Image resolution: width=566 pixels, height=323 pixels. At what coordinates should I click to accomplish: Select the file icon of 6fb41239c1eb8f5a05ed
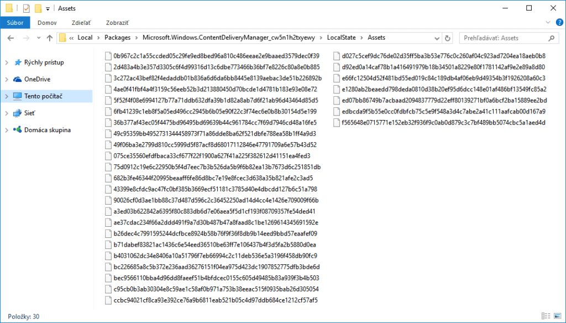[108, 112]
